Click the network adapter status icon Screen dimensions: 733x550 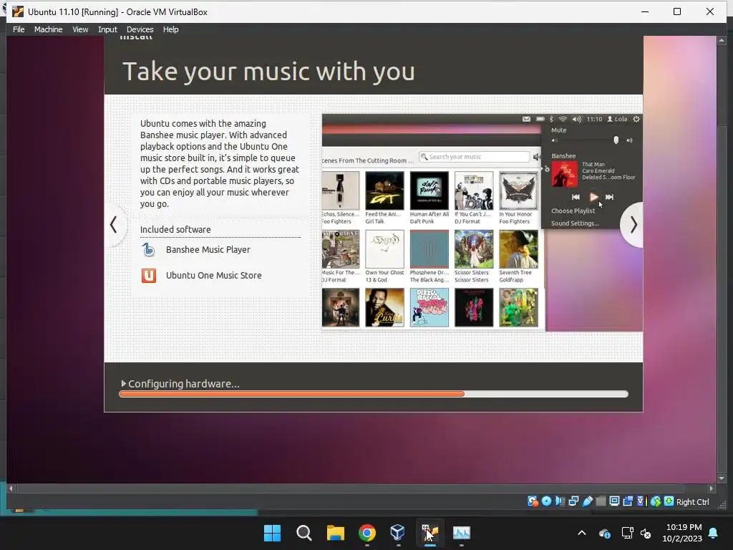click(x=573, y=501)
